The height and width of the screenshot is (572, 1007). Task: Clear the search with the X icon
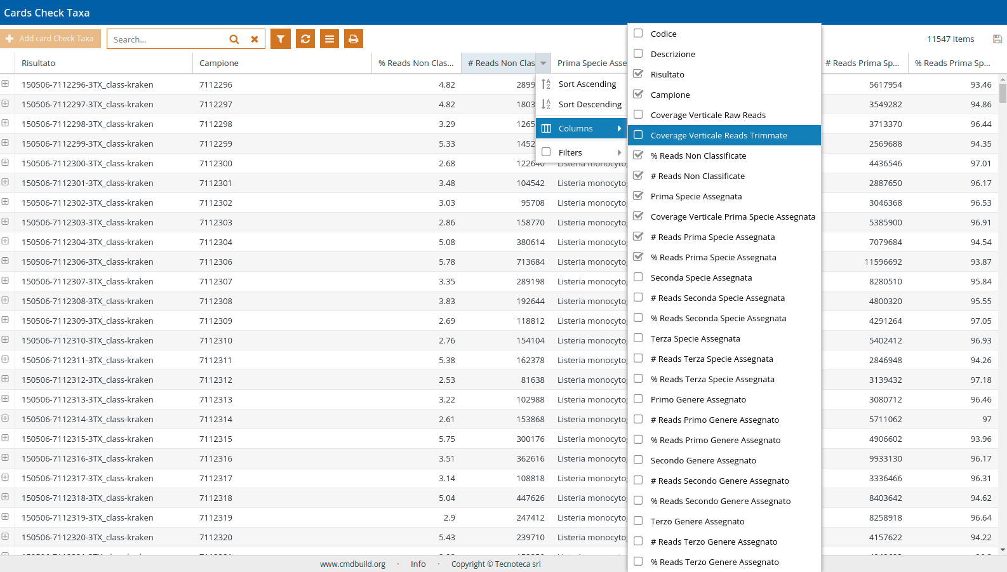point(255,39)
